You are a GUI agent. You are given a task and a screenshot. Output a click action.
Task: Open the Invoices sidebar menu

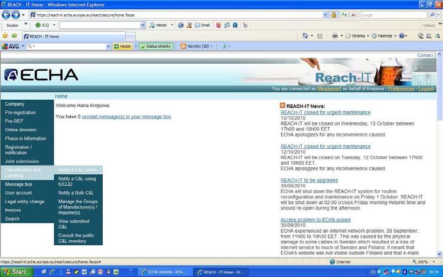[x=27, y=210]
